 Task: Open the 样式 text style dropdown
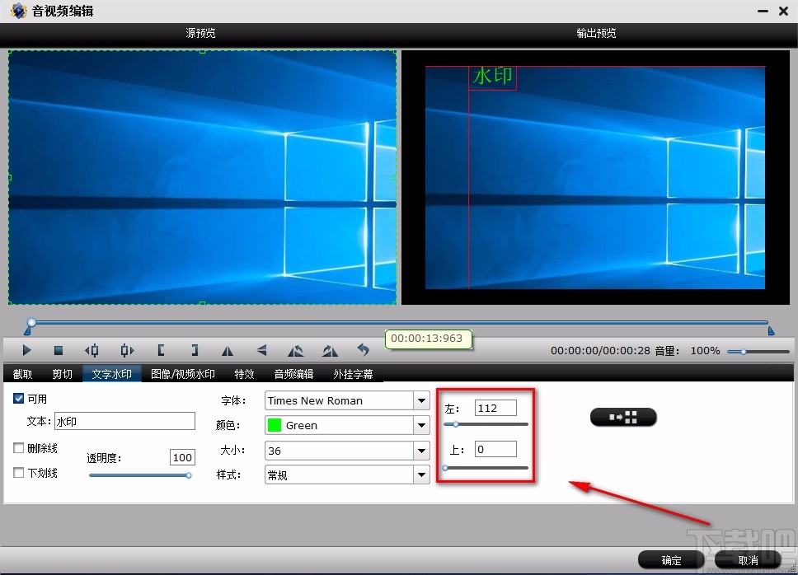tap(421, 474)
